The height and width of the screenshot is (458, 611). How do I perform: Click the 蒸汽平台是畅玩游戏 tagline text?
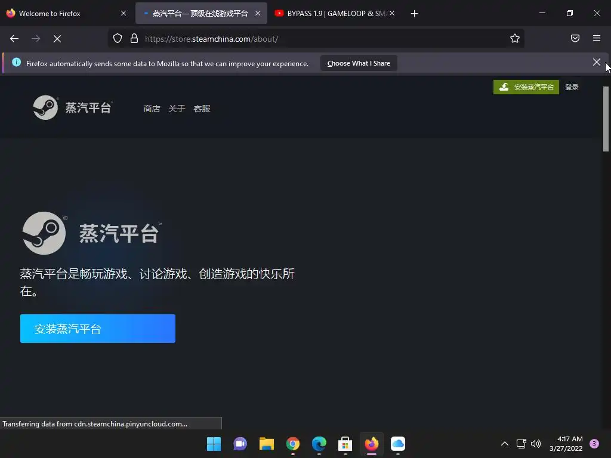pos(157,282)
